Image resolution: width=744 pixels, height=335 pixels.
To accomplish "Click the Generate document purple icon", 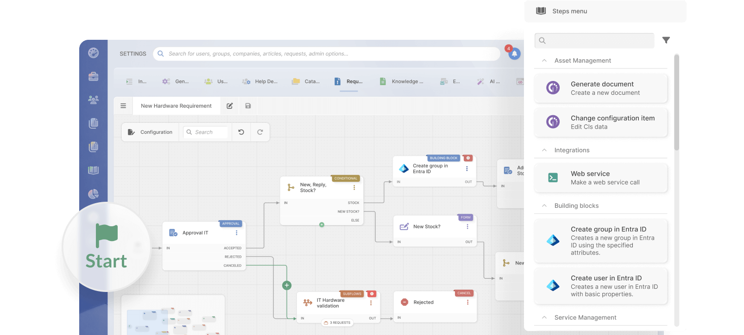I will [x=553, y=87].
